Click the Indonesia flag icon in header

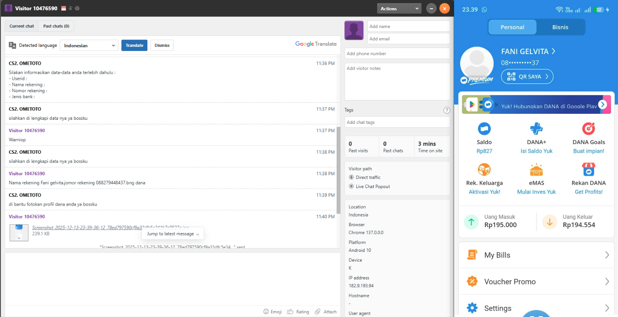tap(63, 8)
